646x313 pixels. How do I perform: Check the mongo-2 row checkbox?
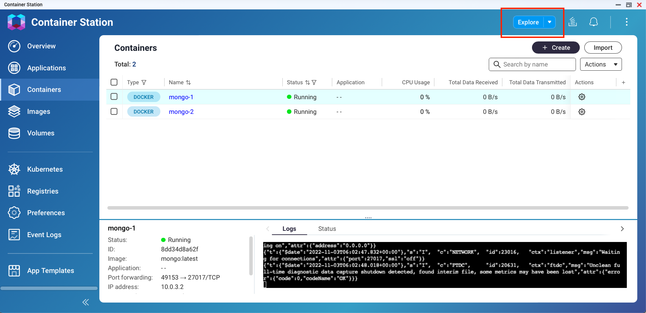tap(114, 111)
